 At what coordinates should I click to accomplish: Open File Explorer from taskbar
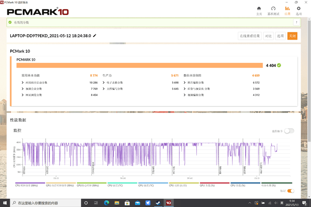(117, 203)
